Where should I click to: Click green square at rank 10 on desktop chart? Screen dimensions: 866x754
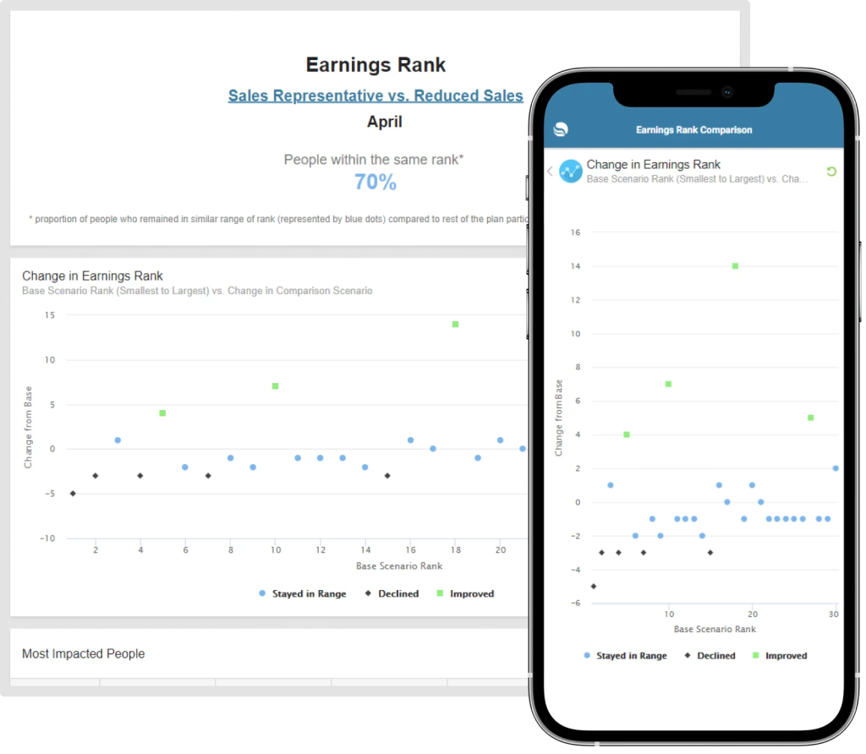click(x=275, y=385)
